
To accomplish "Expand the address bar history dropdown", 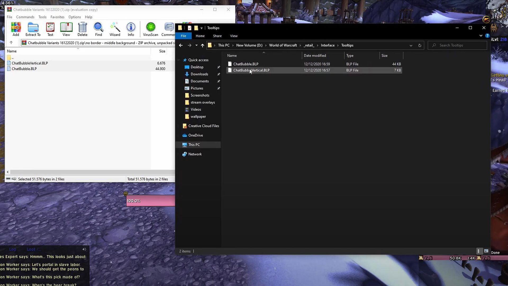I will pyautogui.click(x=411, y=45).
